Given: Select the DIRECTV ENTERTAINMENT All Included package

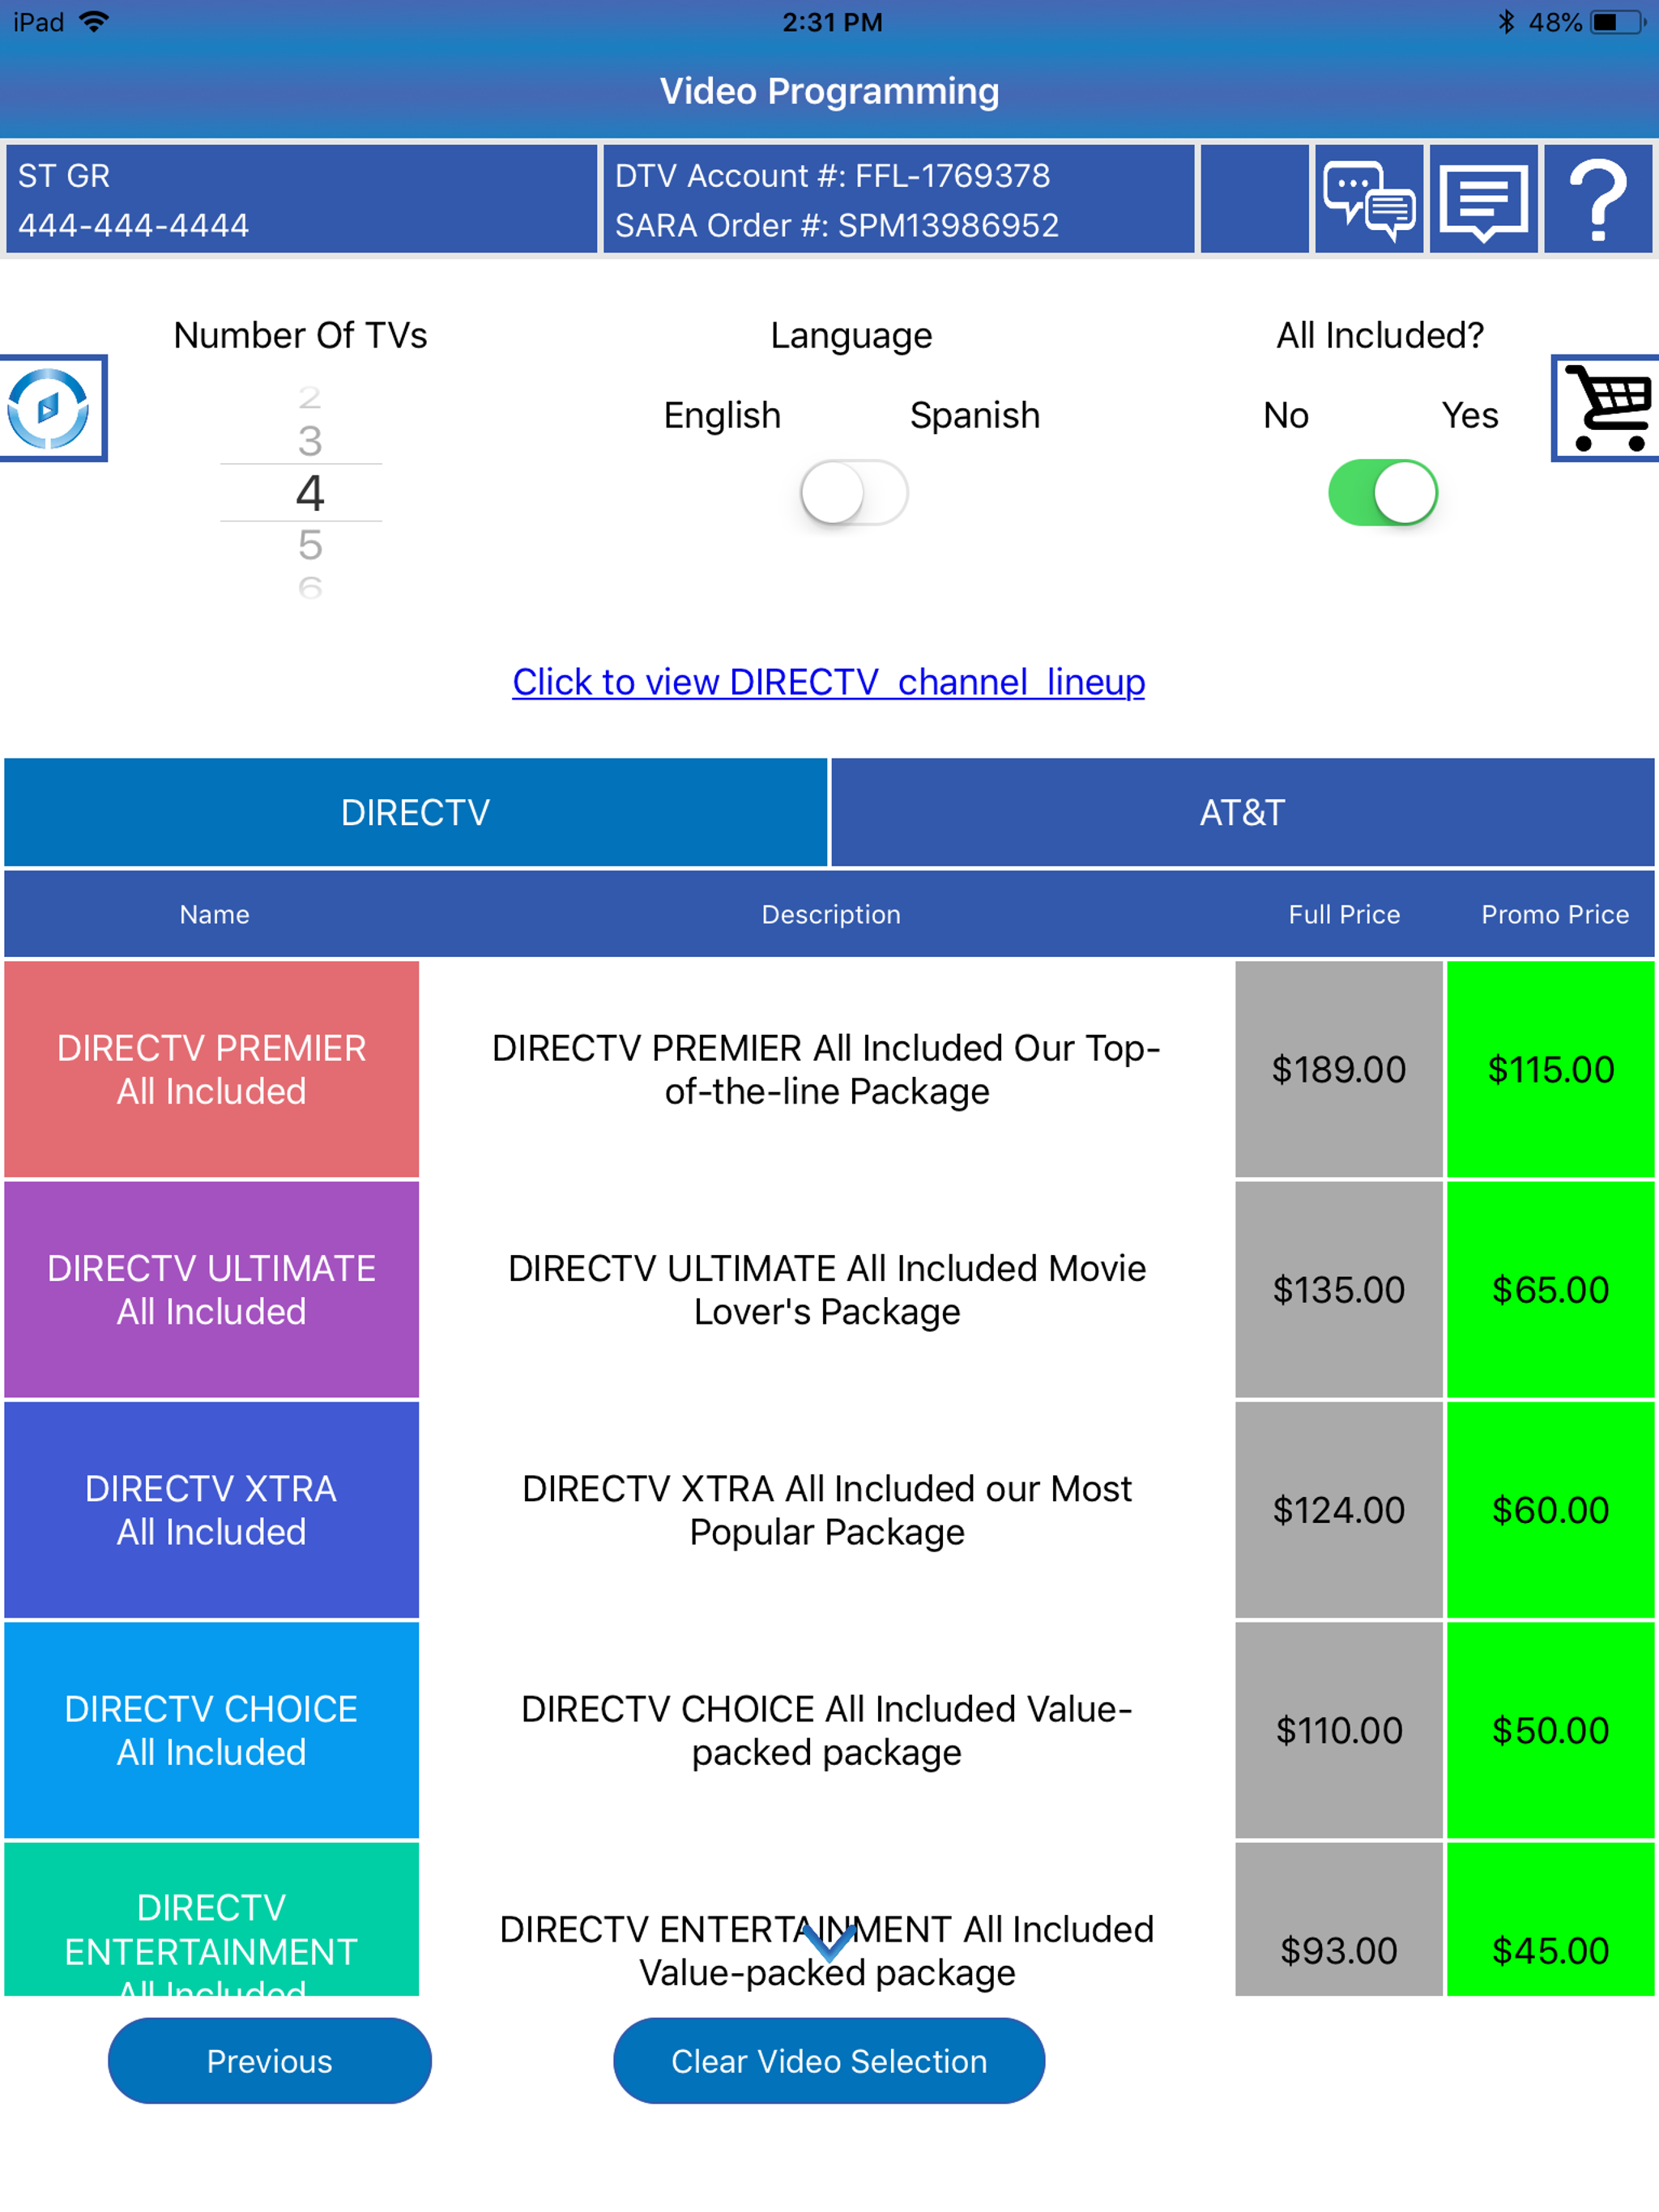Looking at the screenshot, I should click(211, 1919).
